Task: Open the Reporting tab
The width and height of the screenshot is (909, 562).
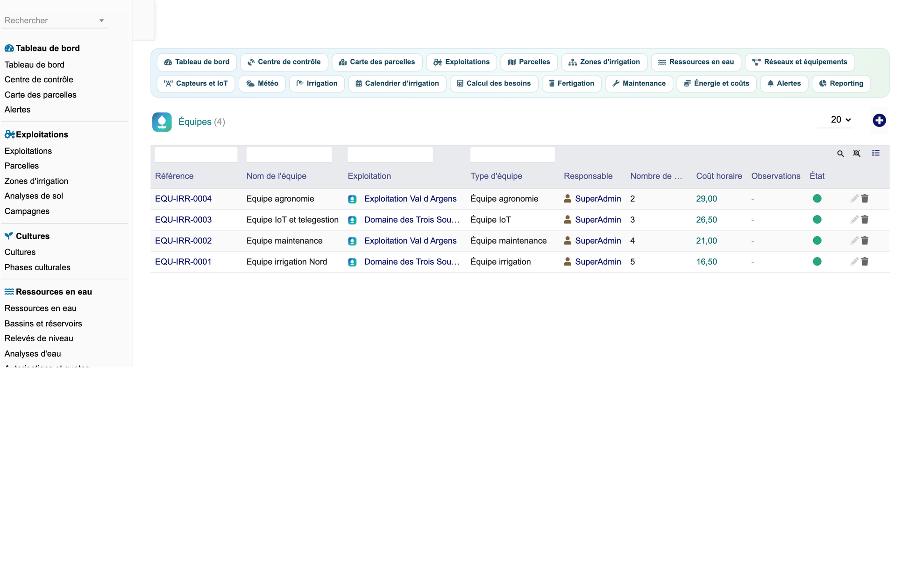Action: [x=841, y=84]
